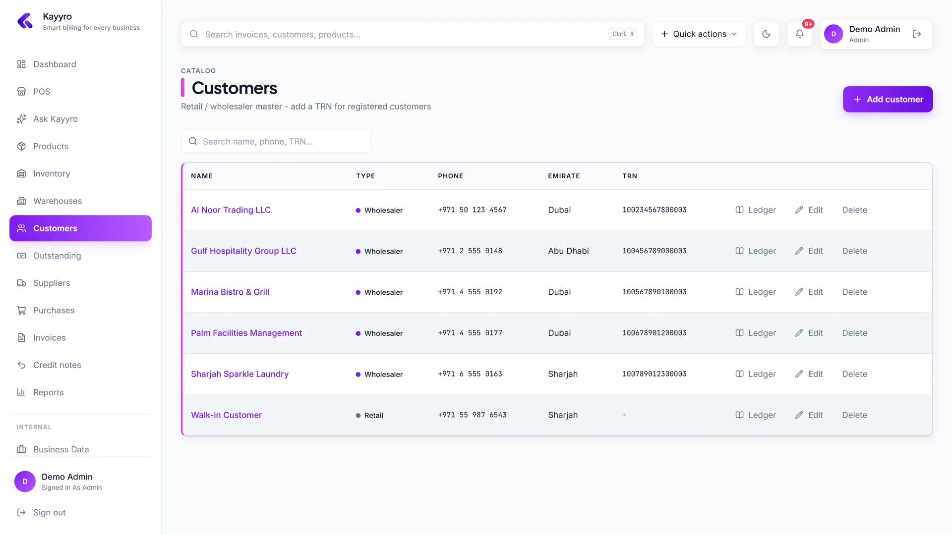Screen dimensions: 952x535
Task: Delete Marina Bistro & Grill
Action: [x=854, y=292]
